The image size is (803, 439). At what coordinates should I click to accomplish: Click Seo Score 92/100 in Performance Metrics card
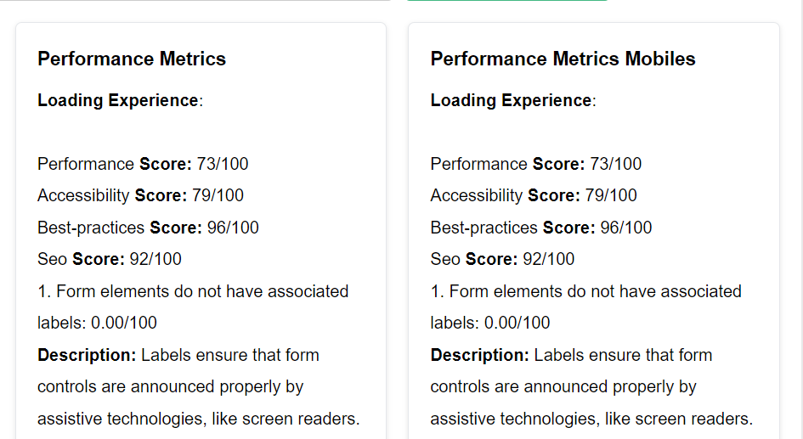pyautogui.click(x=110, y=259)
